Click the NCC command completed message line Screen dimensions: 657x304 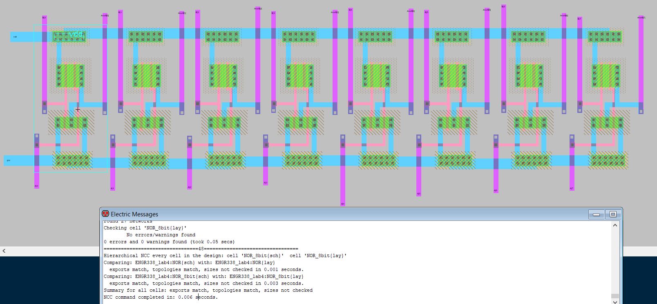161,297
